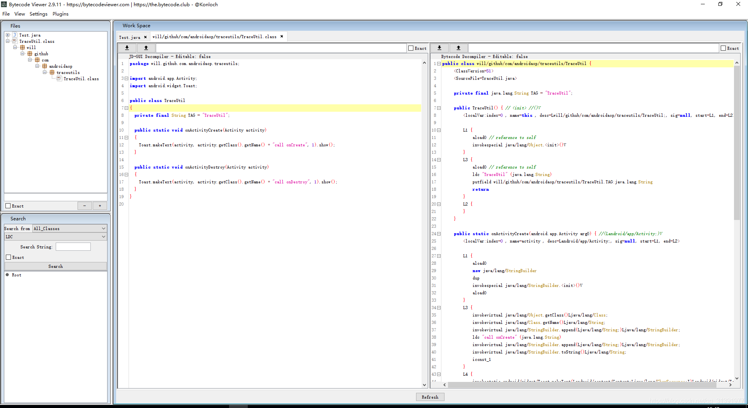This screenshot has width=748, height=408.
Task: Click 'Root' entry in search results
Action: point(16,275)
